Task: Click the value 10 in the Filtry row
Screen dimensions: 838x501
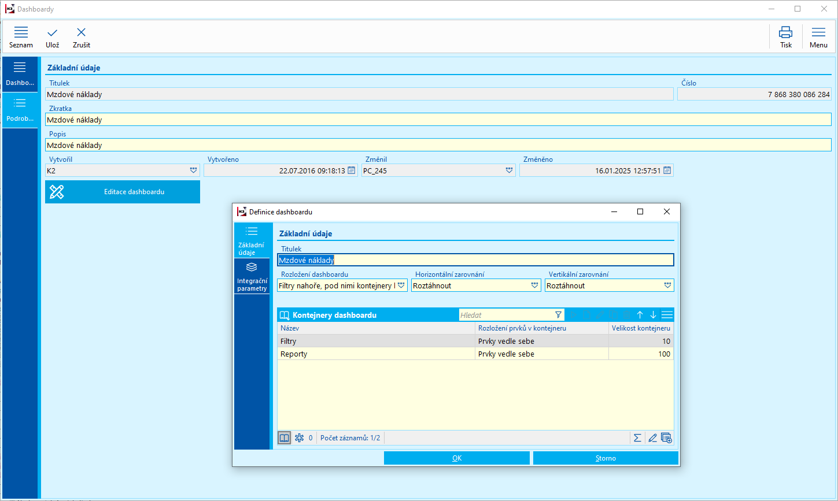Action: [x=666, y=342]
